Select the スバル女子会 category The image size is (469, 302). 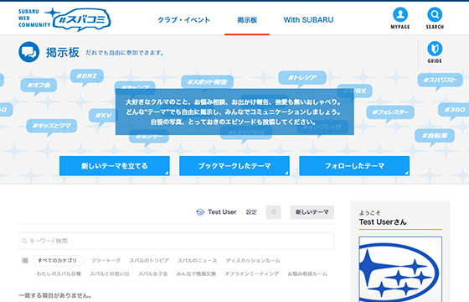tap(152, 273)
